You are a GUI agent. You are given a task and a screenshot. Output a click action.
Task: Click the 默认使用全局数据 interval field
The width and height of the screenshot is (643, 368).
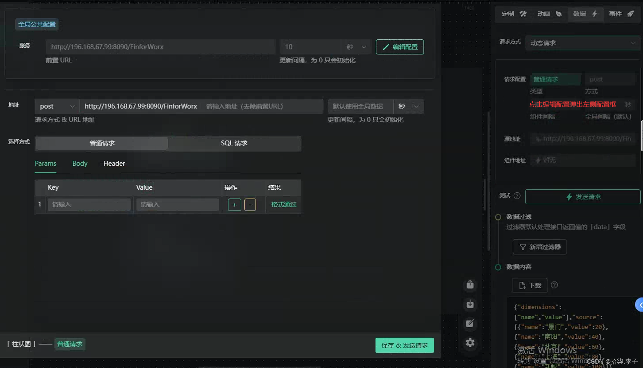[360, 106]
